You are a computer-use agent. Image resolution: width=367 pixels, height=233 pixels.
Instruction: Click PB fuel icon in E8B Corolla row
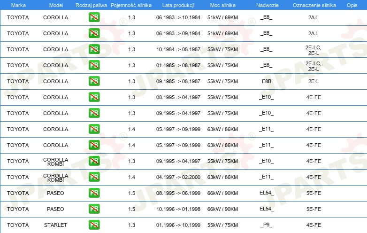click(x=94, y=81)
